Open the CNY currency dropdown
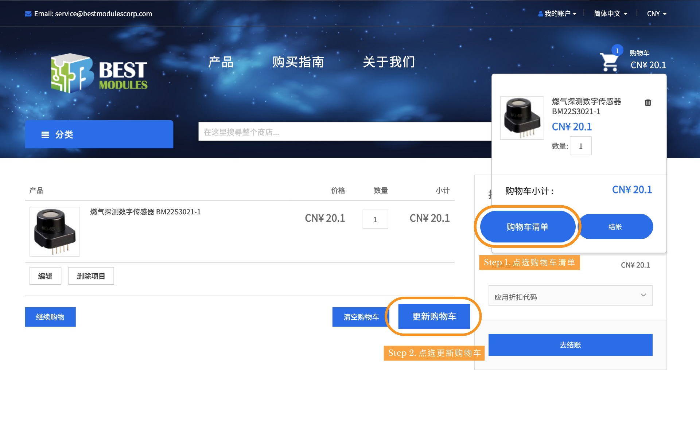The image size is (700, 425). tap(657, 14)
